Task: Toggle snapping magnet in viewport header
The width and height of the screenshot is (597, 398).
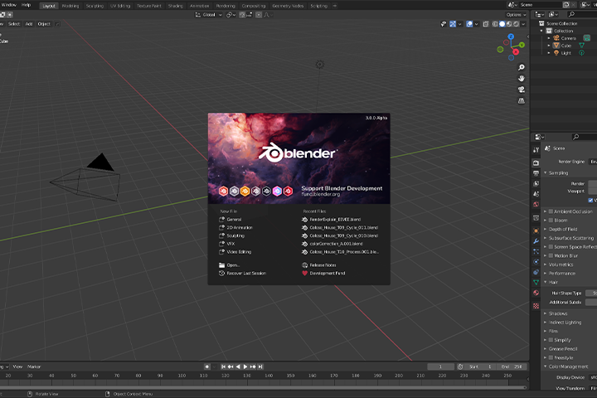Action: 242,15
